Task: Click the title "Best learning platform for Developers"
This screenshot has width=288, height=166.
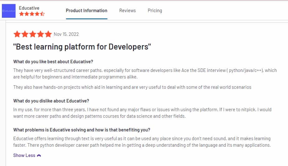Action: pos(82,47)
